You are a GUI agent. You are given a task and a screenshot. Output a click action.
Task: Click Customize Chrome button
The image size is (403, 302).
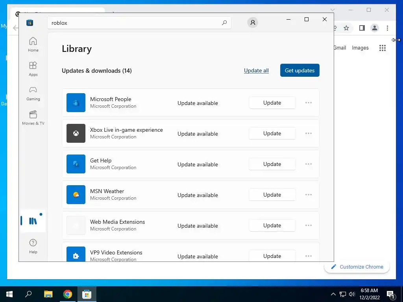tap(357, 267)
